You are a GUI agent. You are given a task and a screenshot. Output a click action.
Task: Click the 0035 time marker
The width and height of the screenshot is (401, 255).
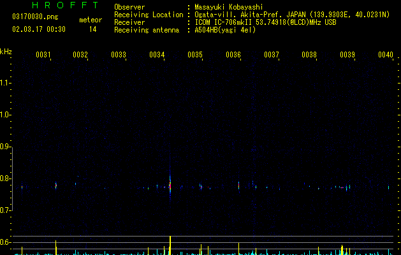(195, 55)
